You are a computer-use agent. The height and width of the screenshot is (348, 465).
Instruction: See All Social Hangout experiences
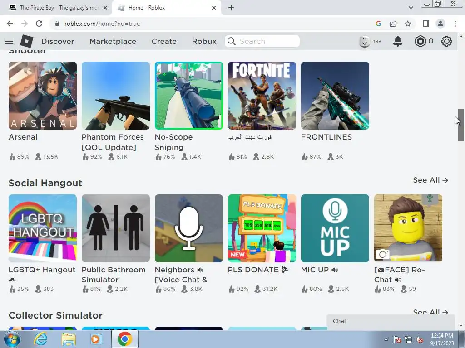pyautogui.click(x=430, y=180)
